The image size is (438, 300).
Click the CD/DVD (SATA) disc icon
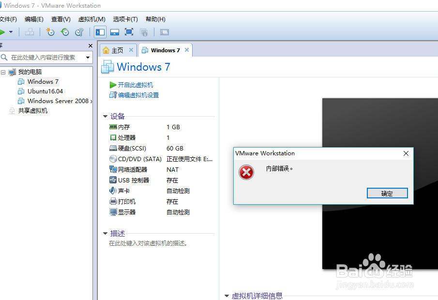pyautogui.click(x=113, y=159)
